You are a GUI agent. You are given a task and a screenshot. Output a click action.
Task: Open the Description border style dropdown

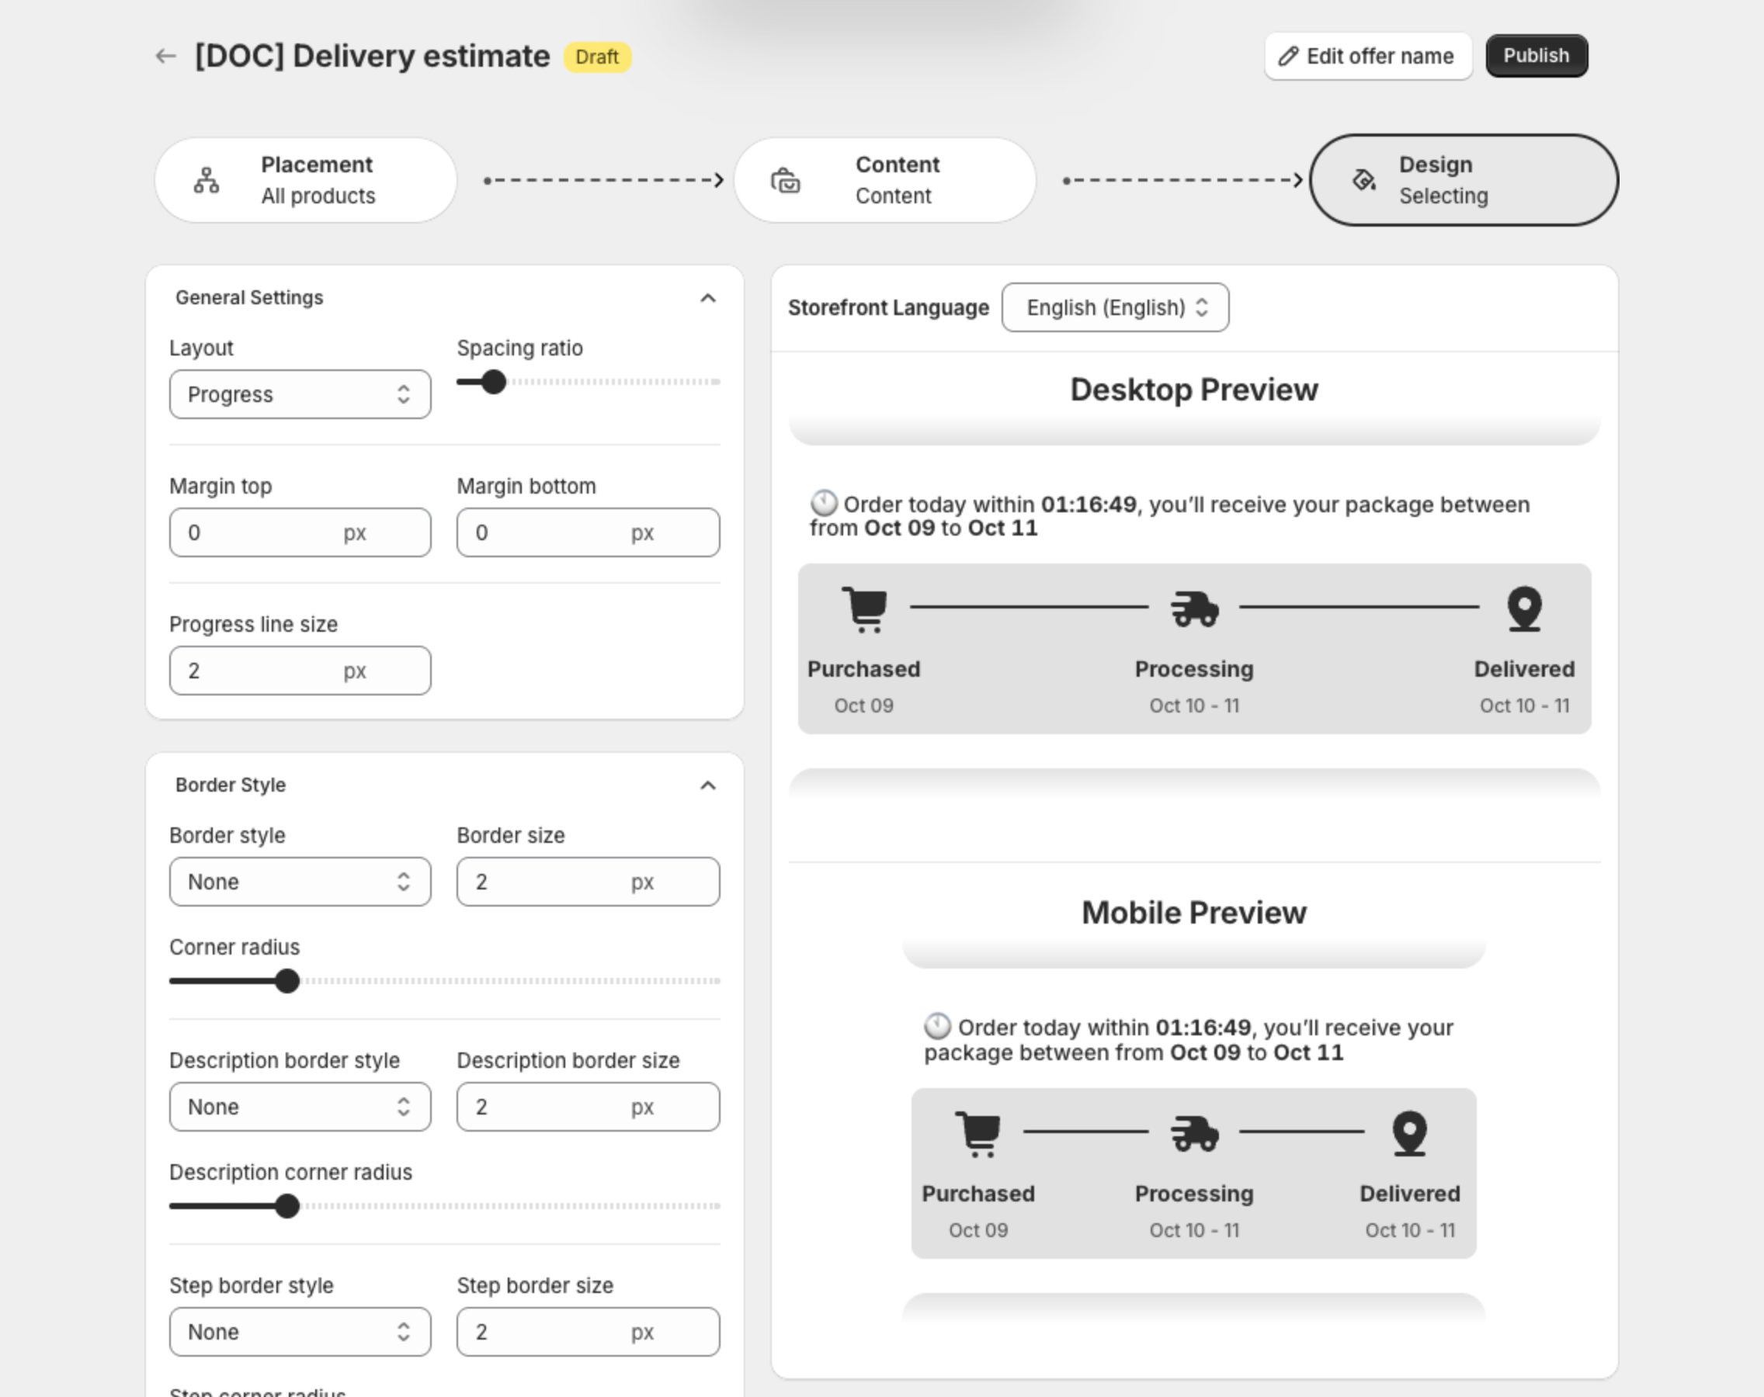coord(300,1107)
